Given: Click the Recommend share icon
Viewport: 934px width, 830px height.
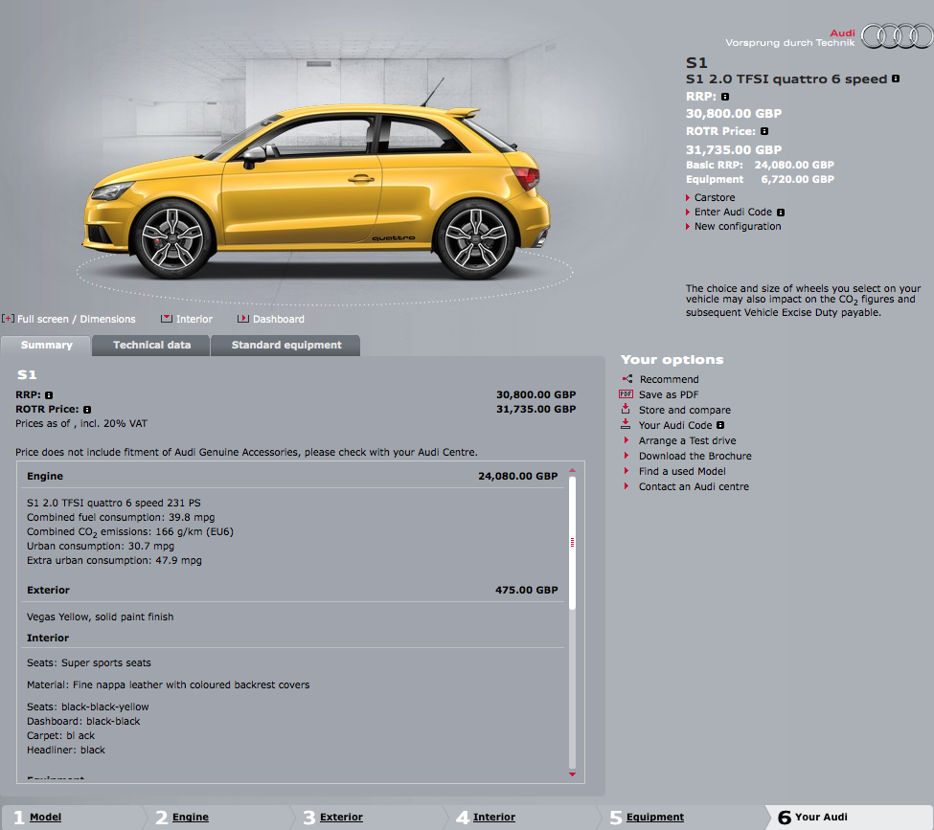Looking at the screenshot, I should 626,379.
